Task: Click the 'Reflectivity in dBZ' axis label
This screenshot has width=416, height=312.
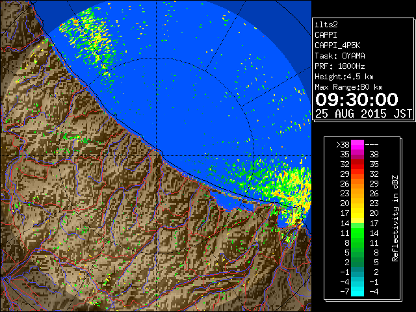Action: pyautogui.click(x=395, y=218)
